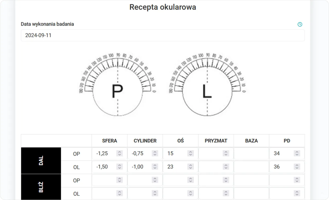Adjust OŚ stepper in DAL OP row
This screenshot has height=200, width=329.
coord(190,153)
